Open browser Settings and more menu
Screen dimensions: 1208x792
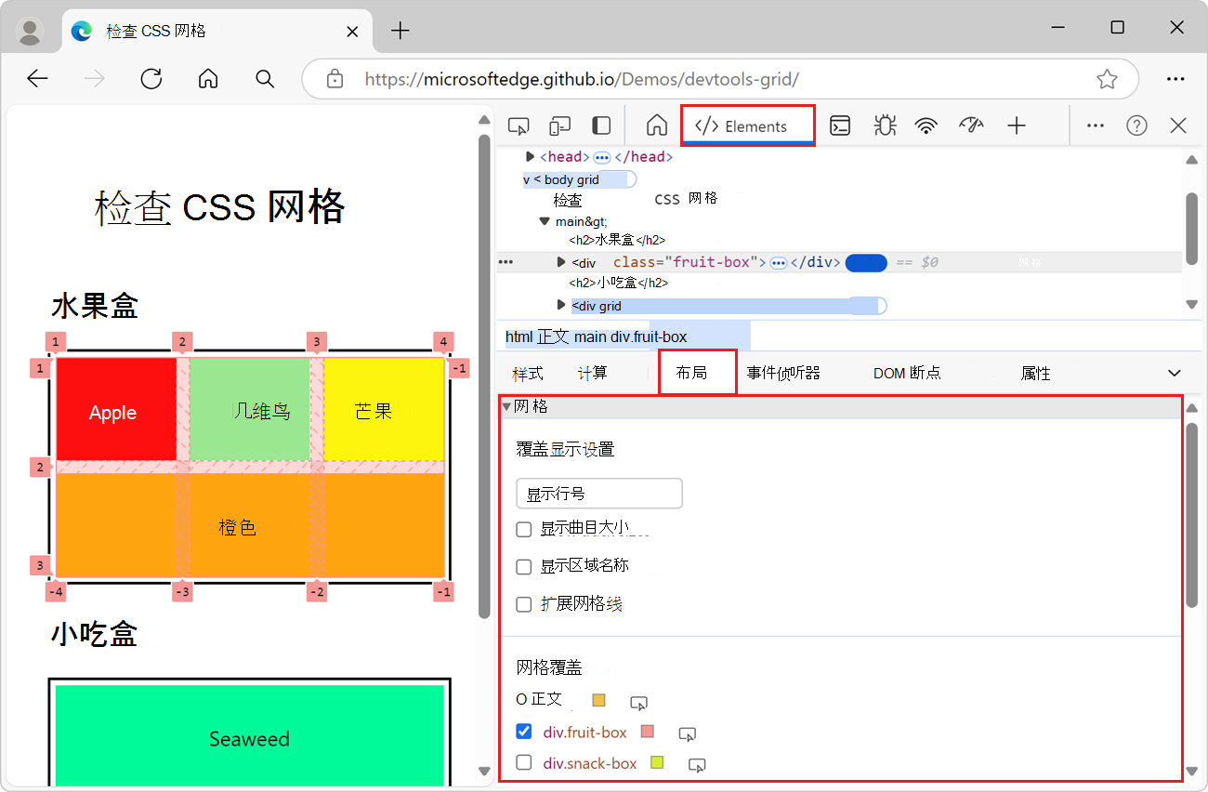pyautogui.click(x=1175, y=79)
